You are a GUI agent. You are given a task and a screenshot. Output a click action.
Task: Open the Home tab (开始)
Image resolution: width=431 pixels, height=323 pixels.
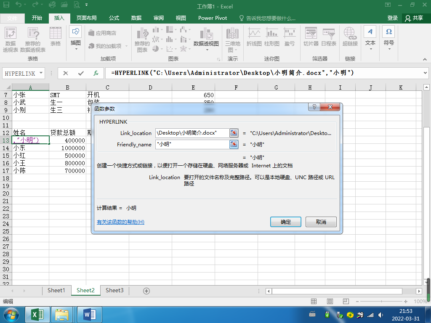[x=37, y=18]
